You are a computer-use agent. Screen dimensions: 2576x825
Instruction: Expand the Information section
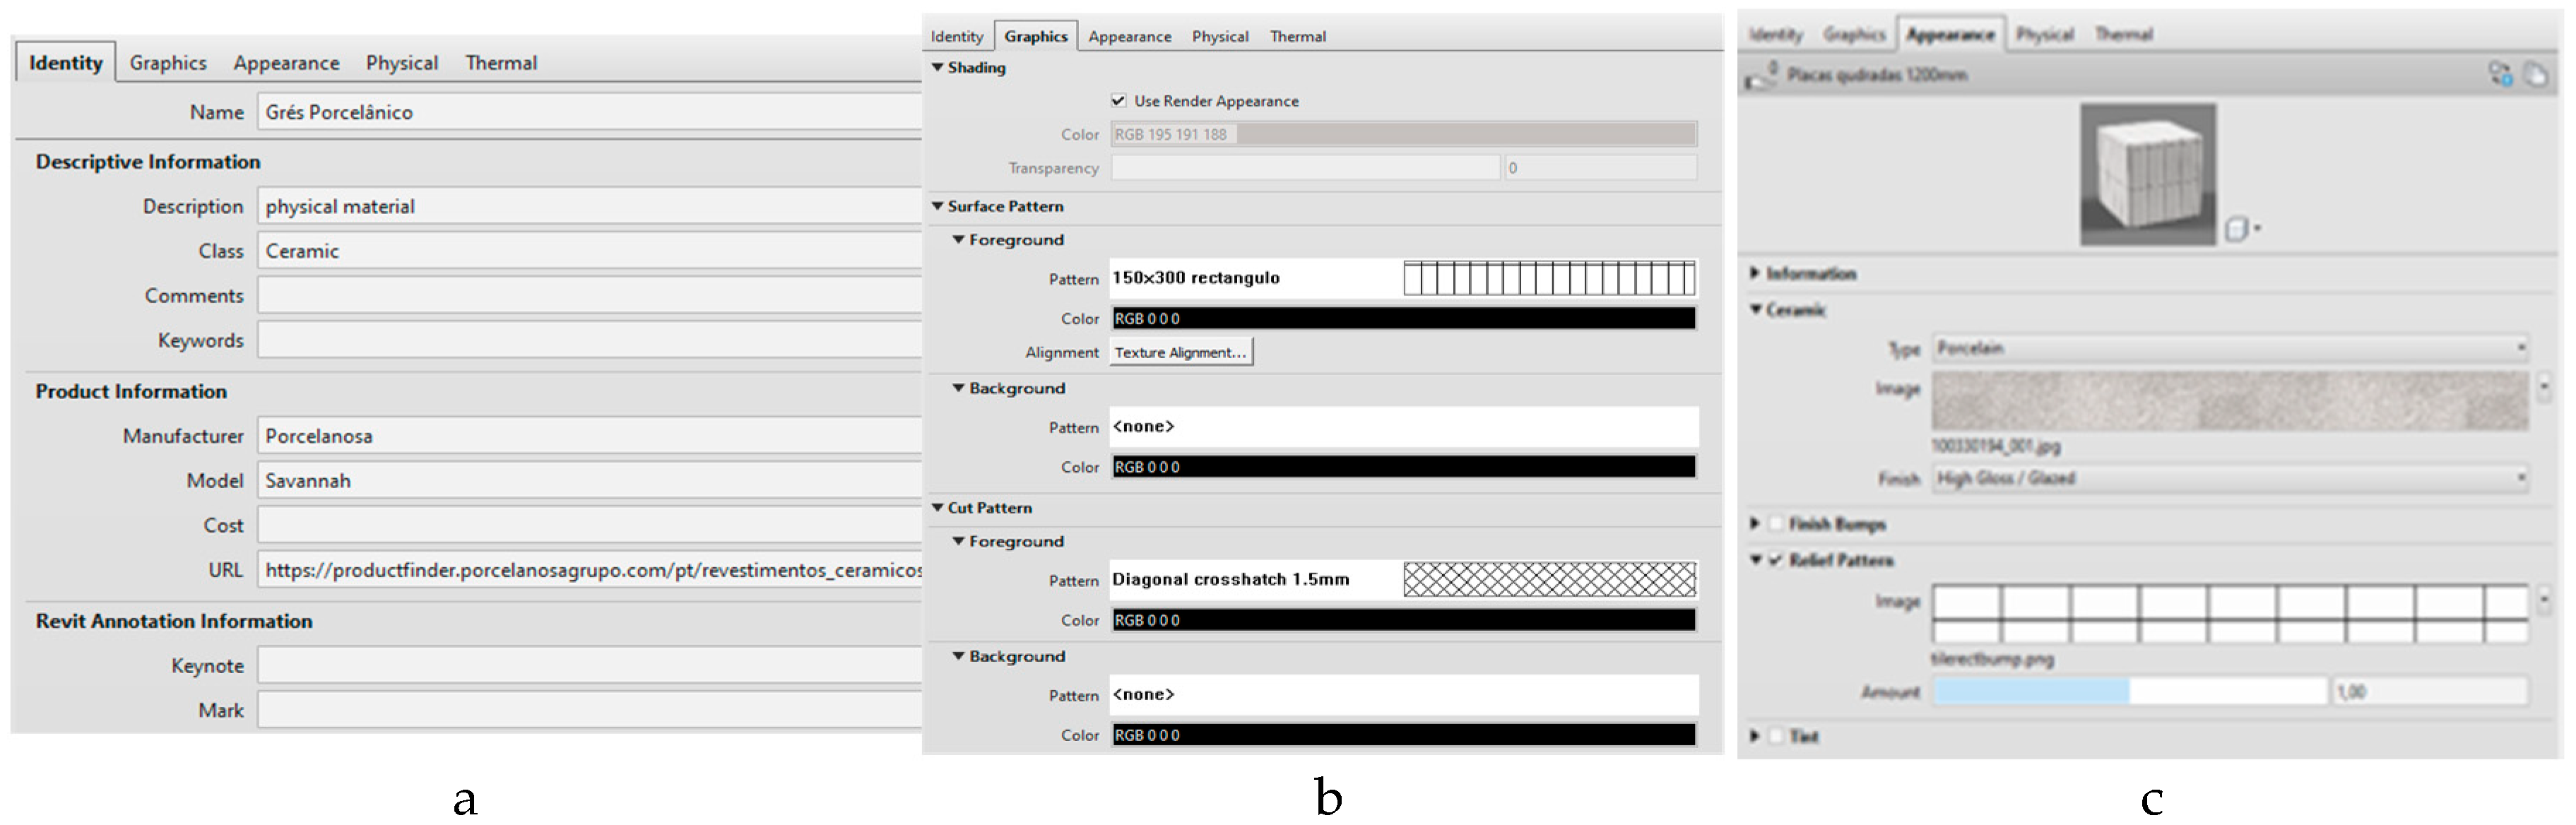[x=1755, y=273]
